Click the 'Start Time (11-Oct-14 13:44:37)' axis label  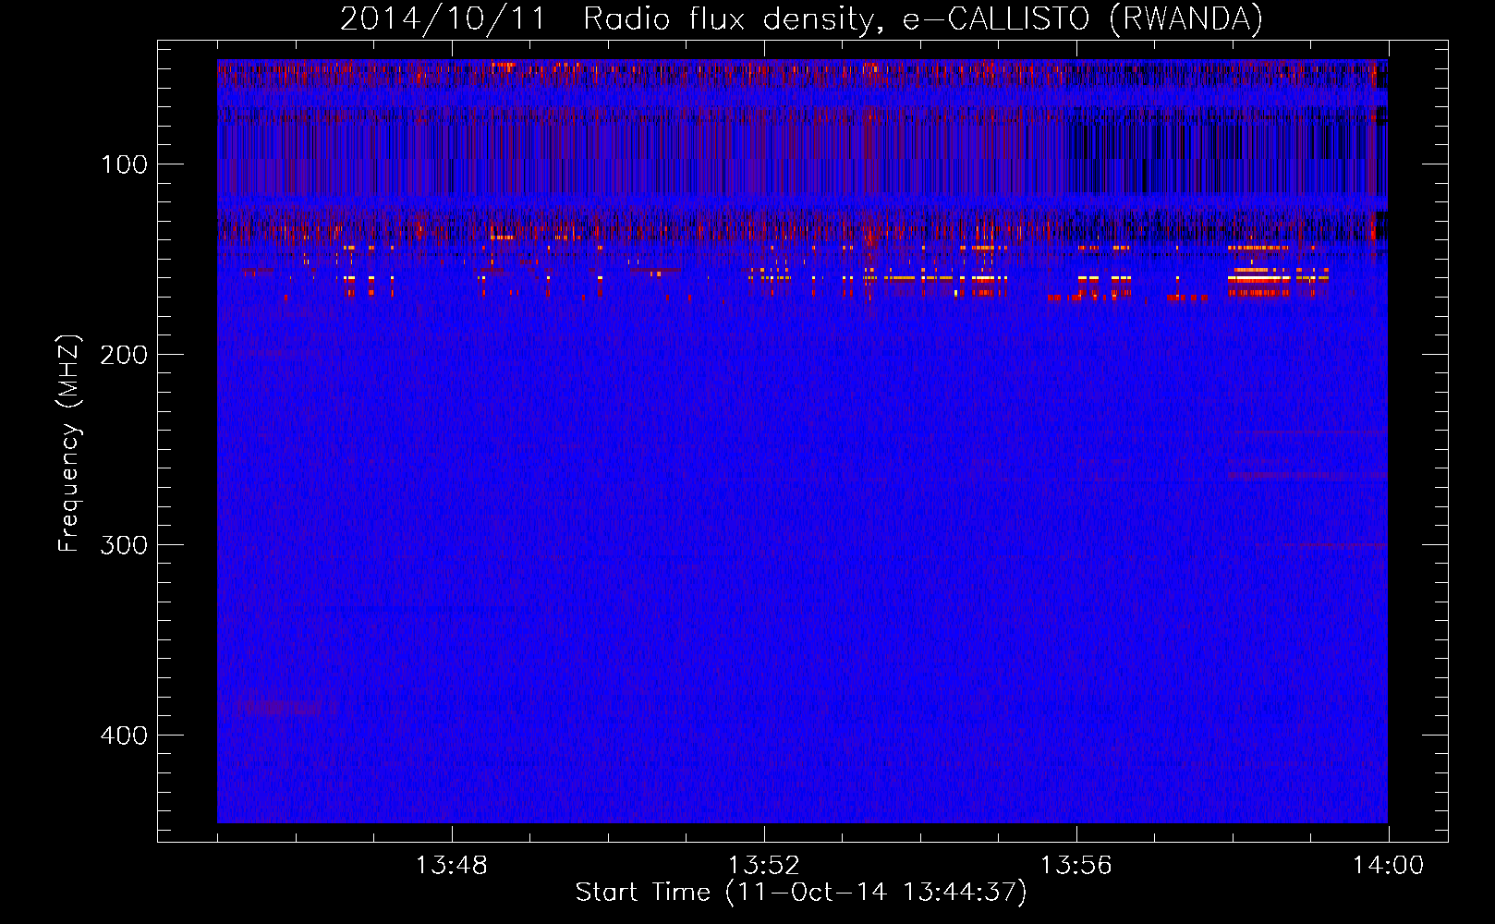801,892
